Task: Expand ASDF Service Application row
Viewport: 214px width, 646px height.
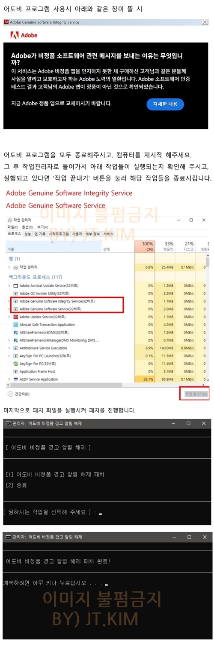Action: (9, 380)
